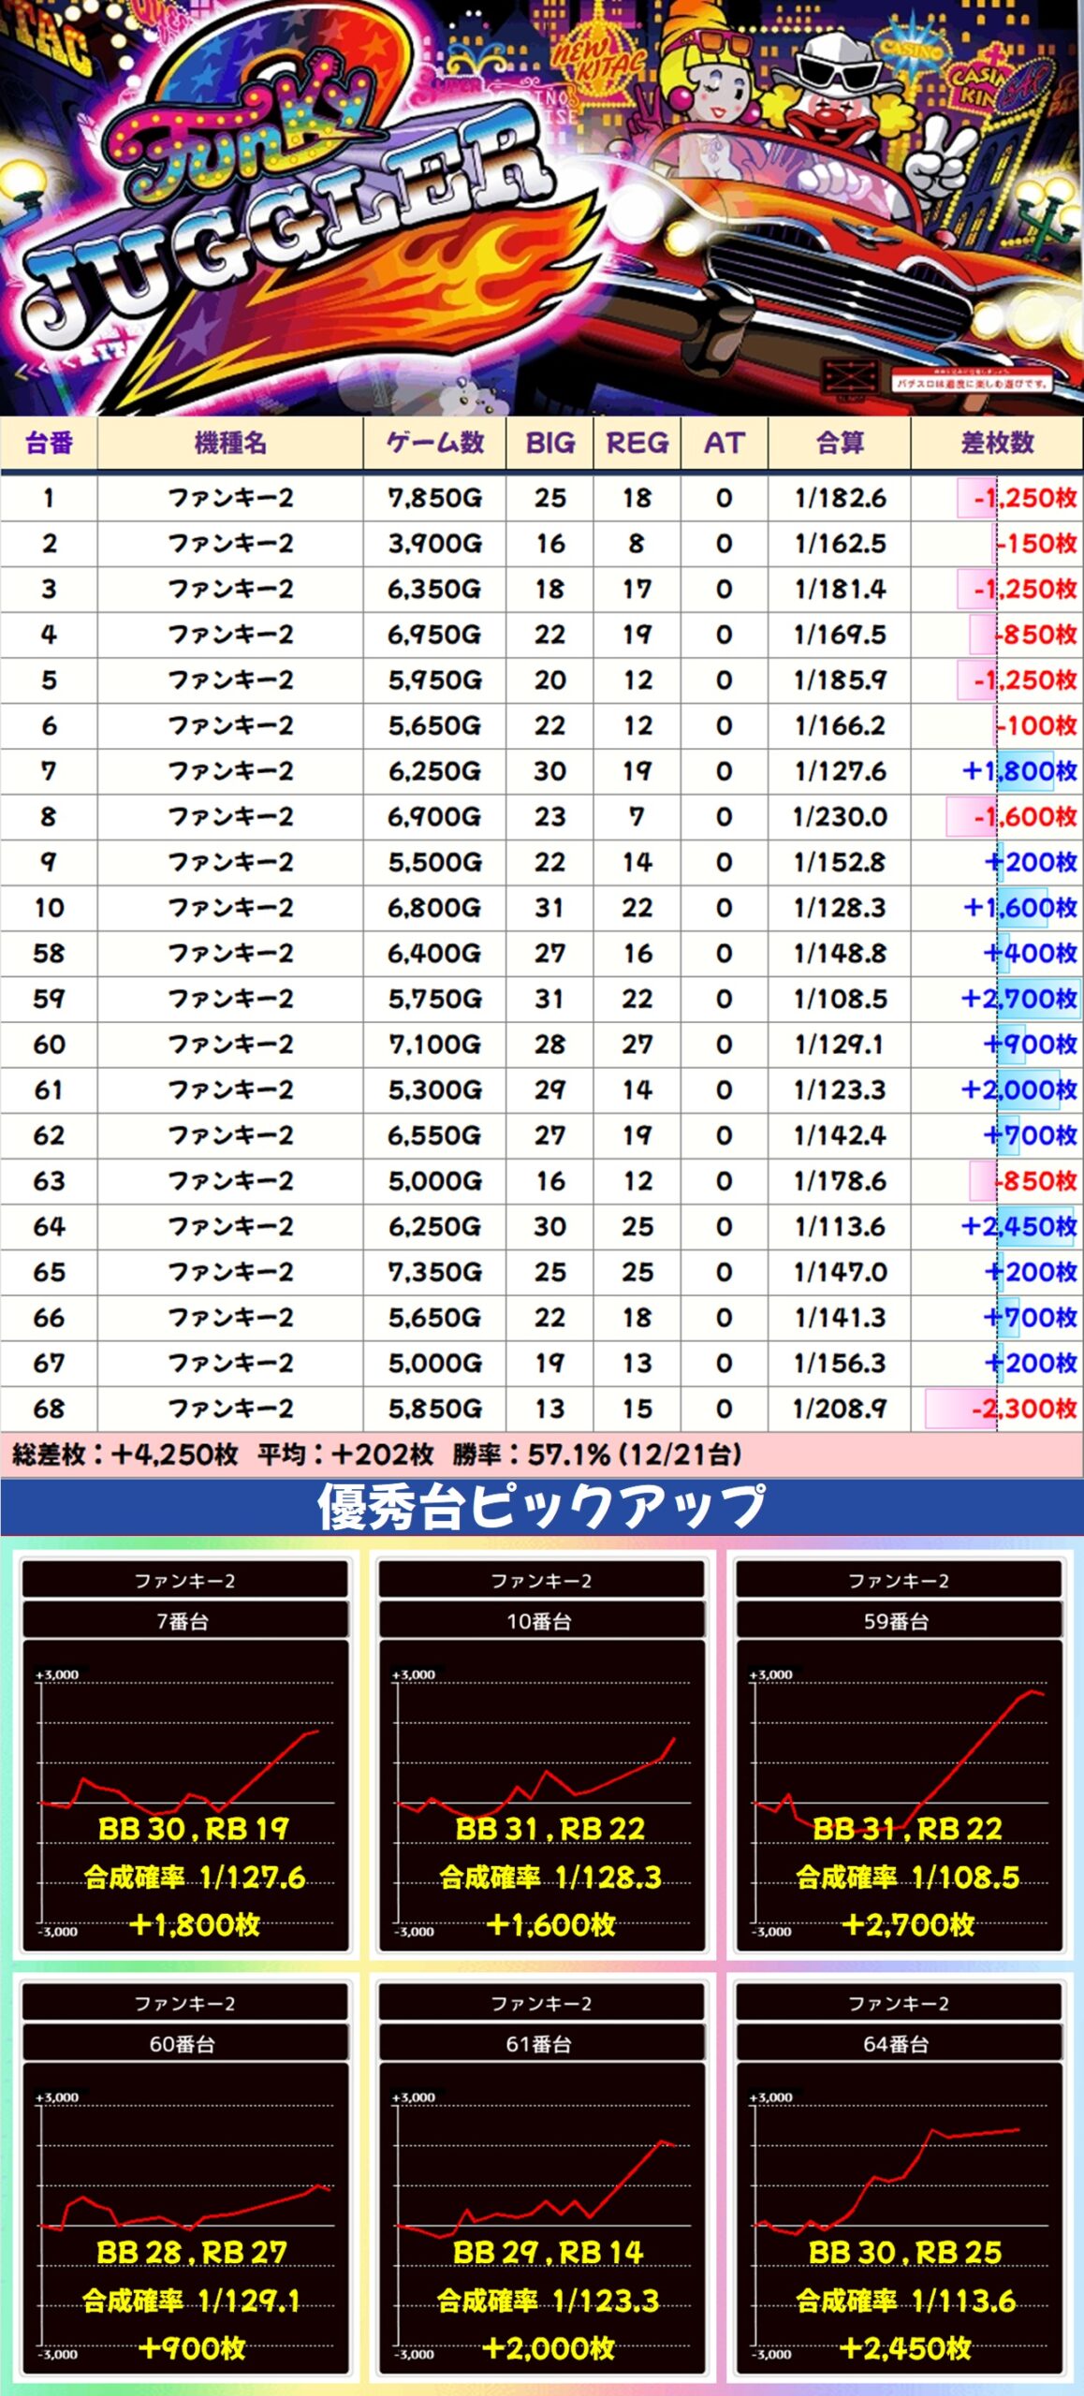
Task: Click the 差枚数 column header
Action: pos(996,443)
